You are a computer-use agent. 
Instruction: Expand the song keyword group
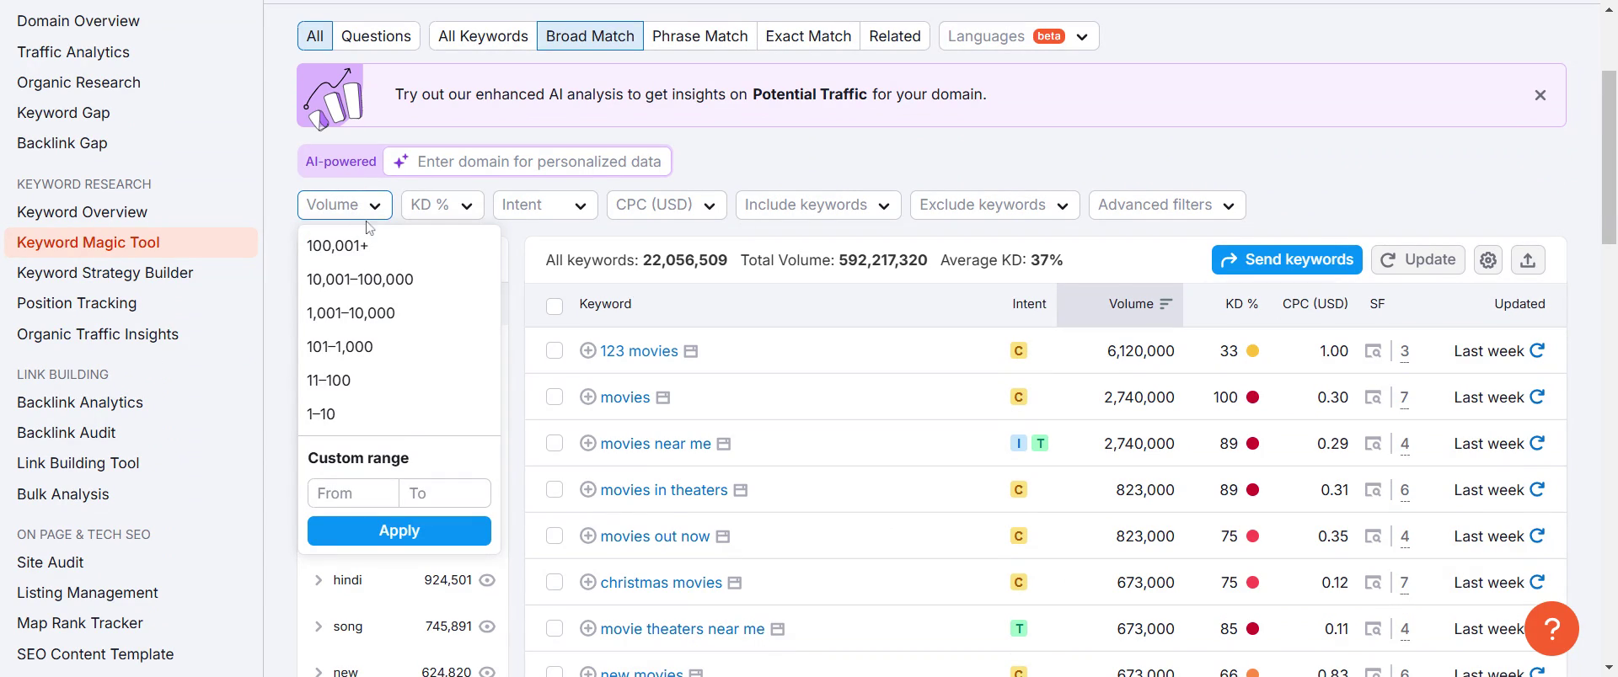[319, 626]
